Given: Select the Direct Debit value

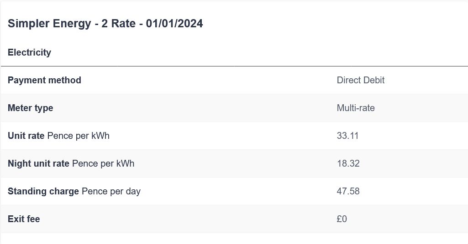Looking at the screenshot, I should click(x=360, y=81).
